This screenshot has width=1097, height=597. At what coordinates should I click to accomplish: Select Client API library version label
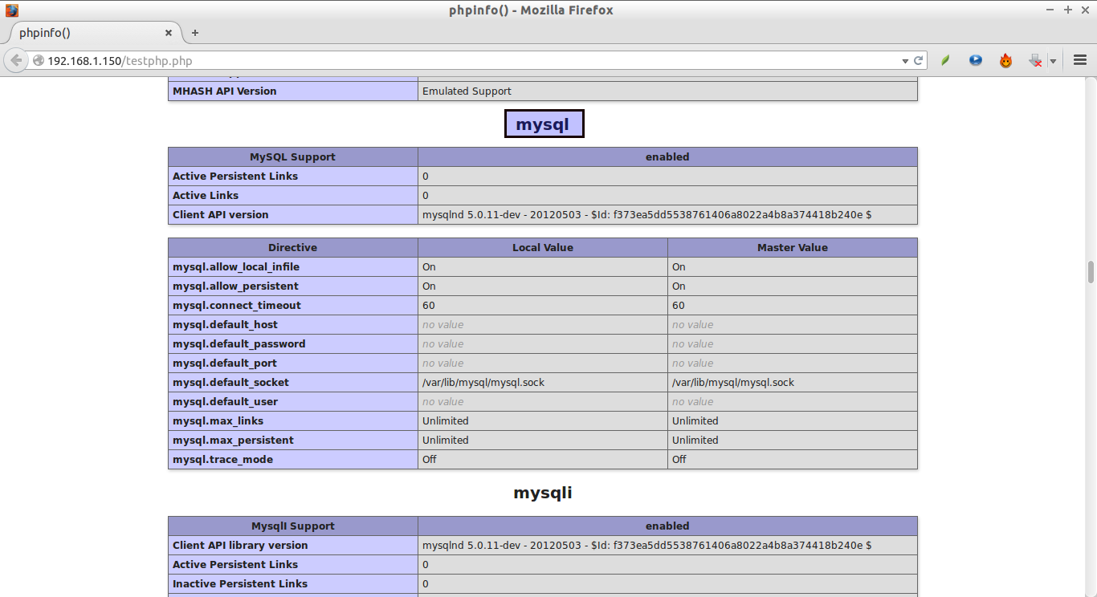[240, 546]
